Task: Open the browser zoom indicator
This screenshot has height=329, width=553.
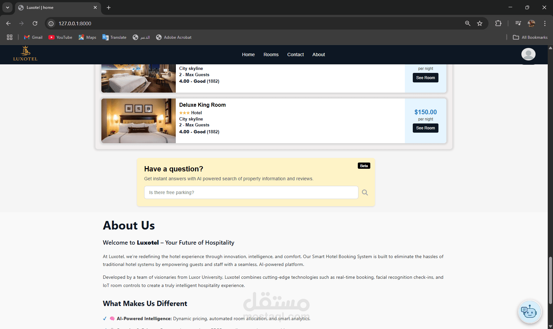Action: [x=468, y=23]
